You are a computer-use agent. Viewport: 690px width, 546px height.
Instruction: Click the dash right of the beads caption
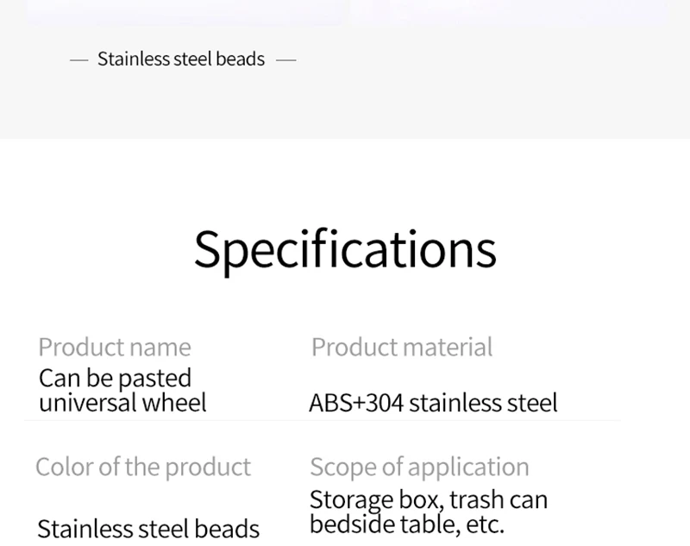click(x=286, y=60)
